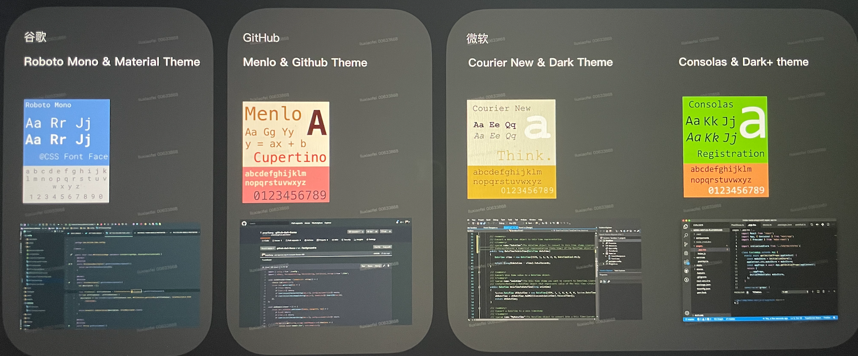Click Git Graph in VS Code status bar
This screenshot has width=858, height=356.
coord(719,319)
